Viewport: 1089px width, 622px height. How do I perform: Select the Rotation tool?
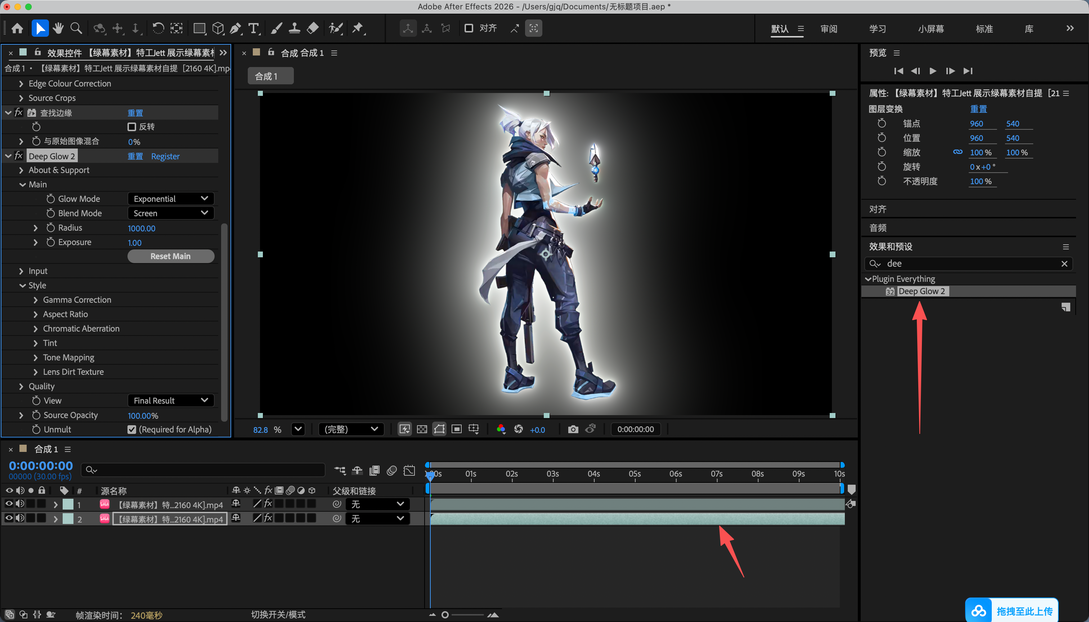[158, 28]
